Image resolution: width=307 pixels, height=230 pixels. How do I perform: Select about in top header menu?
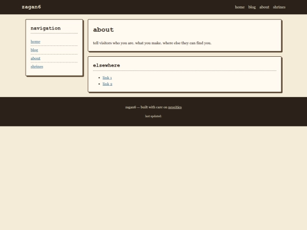coord(264,7)
